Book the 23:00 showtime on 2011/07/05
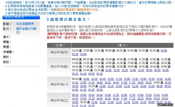 tap(135, 102)
